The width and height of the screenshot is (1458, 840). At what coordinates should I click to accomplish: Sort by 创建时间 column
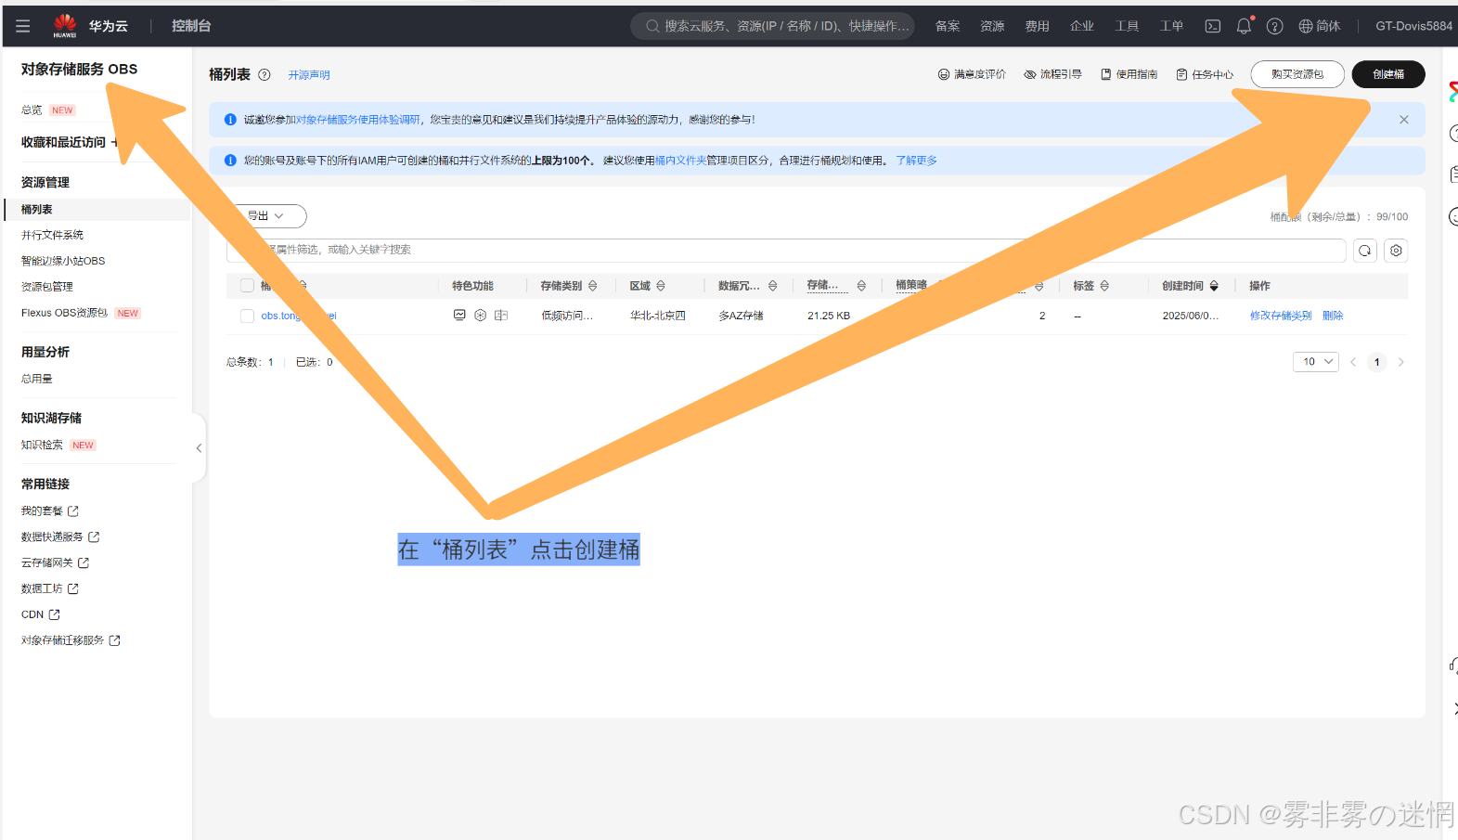[1214, 286]
